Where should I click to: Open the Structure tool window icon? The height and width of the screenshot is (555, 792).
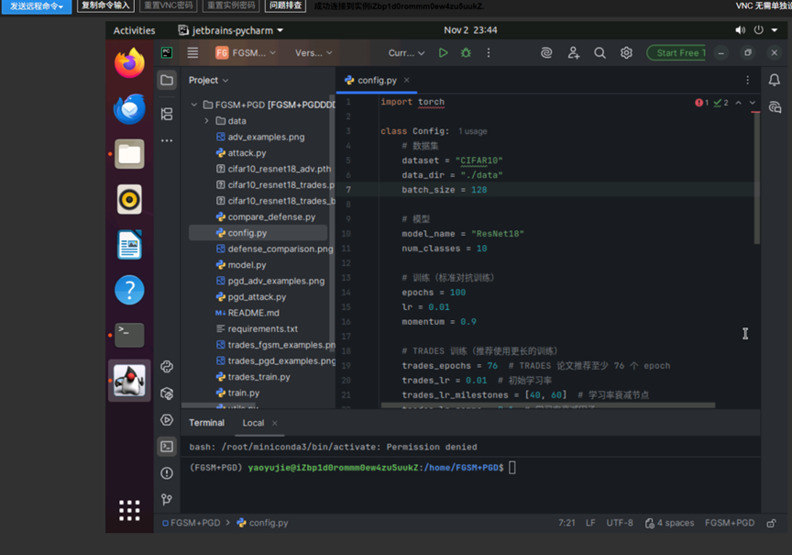(167, 115)
